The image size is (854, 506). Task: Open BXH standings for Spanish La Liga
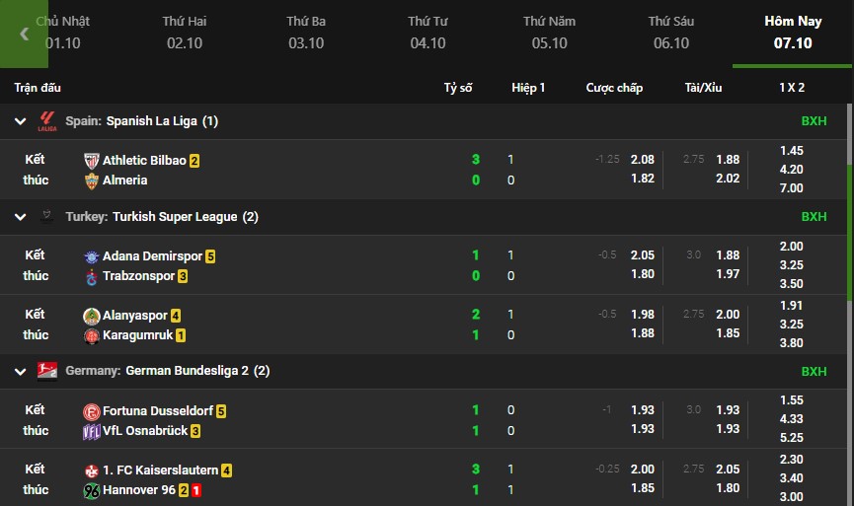coord(814,121)
